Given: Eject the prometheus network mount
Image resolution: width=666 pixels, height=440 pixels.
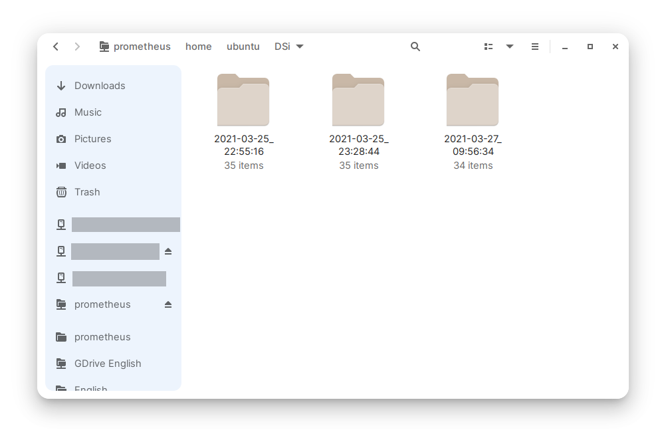Looking at the screenshot, I should (x=168, y=304).
